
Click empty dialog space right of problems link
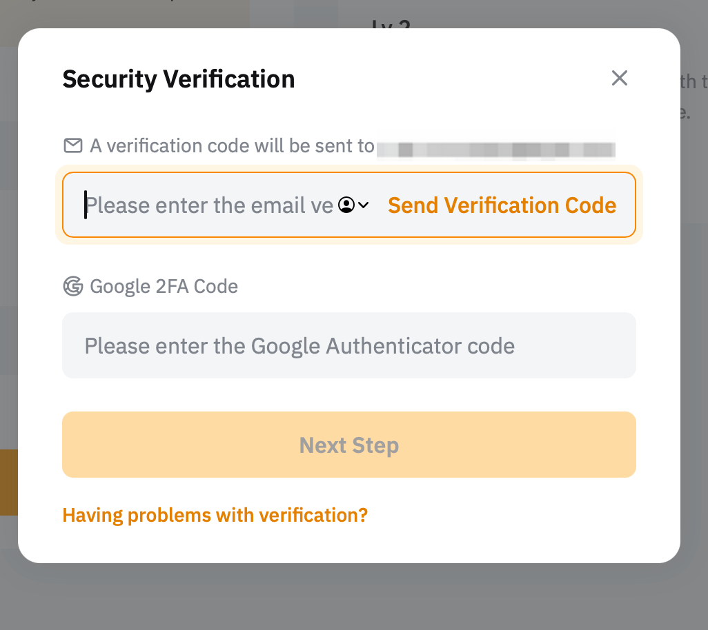[518, 515]
